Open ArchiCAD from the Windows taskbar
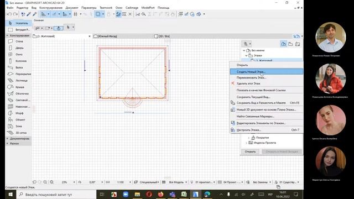This screenshot has width=354, height=199. pos(195,194)
